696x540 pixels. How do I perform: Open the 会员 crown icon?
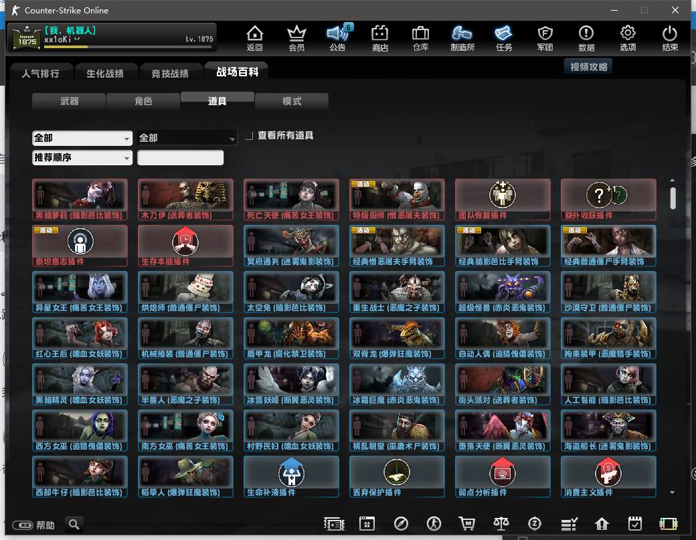coord(296,38)
